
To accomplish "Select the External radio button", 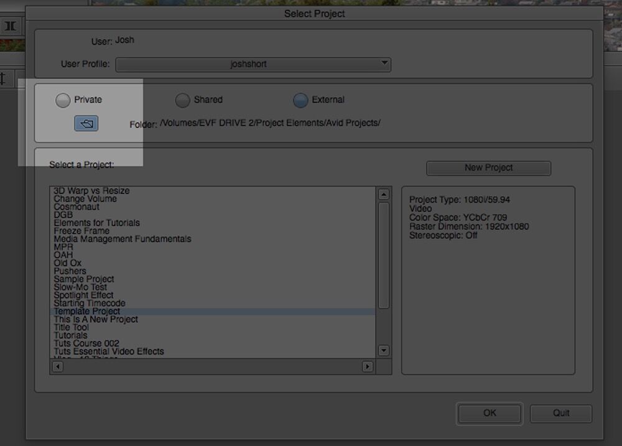I will (x=300, y=100).
